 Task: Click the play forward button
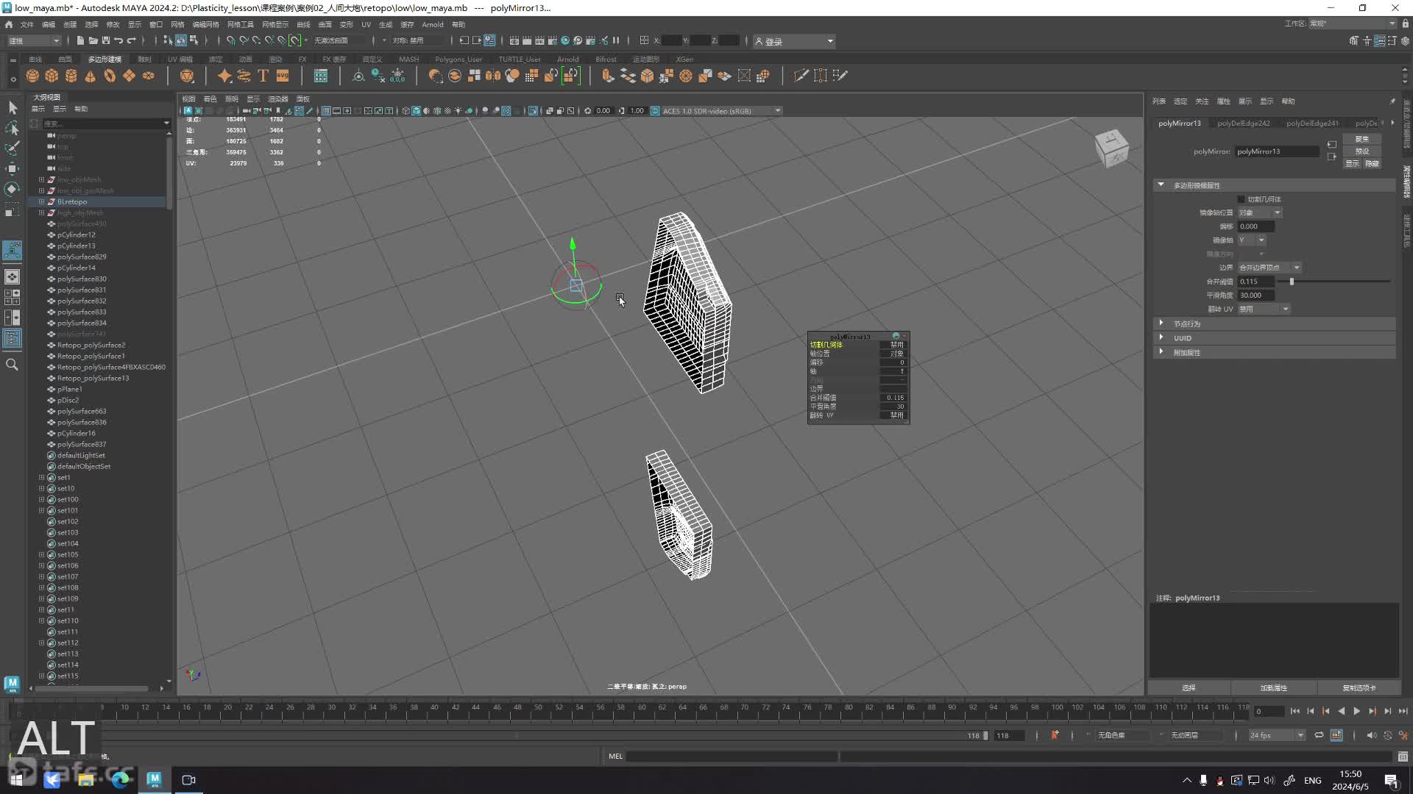click(1356, 711)
